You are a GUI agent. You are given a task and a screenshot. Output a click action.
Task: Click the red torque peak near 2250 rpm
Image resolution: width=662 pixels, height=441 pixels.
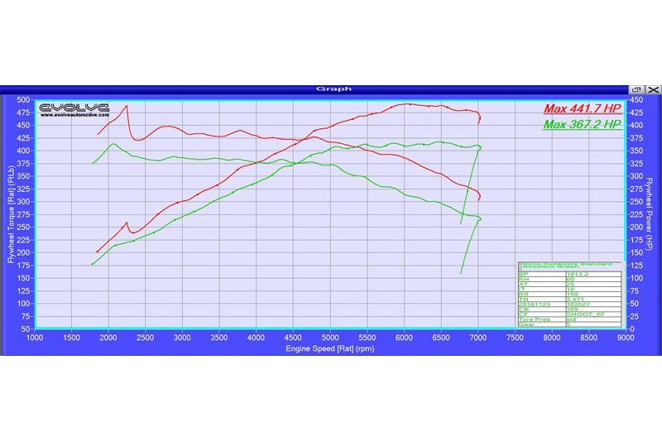coord(126,105)
